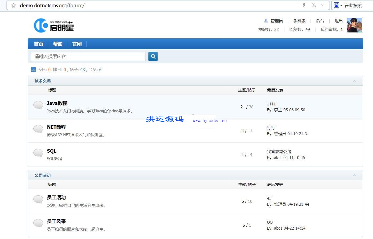This screenshot has width=373, height=239.
Task: Click the 1 / 14 count for SQL
Action: coord(247,155)
